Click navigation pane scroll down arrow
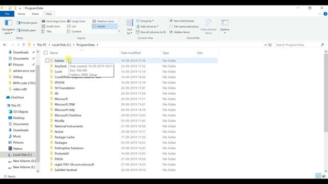 coord(38,171)
